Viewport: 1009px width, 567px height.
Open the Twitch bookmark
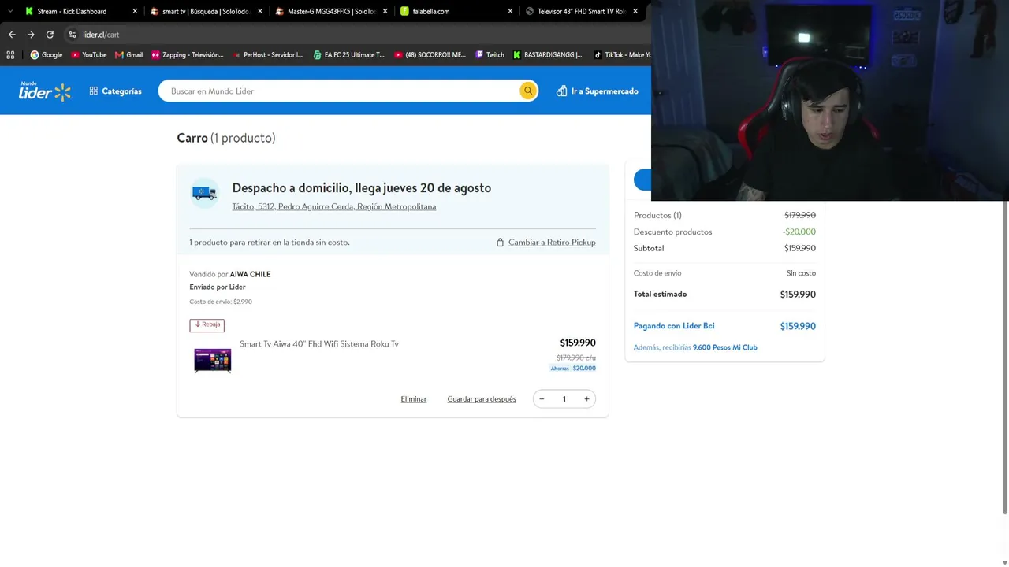click(490, 55)
